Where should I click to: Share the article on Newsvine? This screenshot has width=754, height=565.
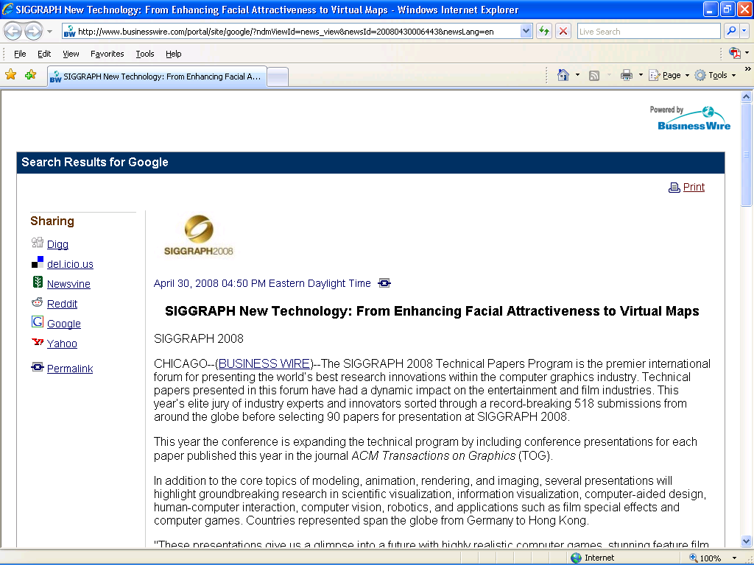(68, 283)
